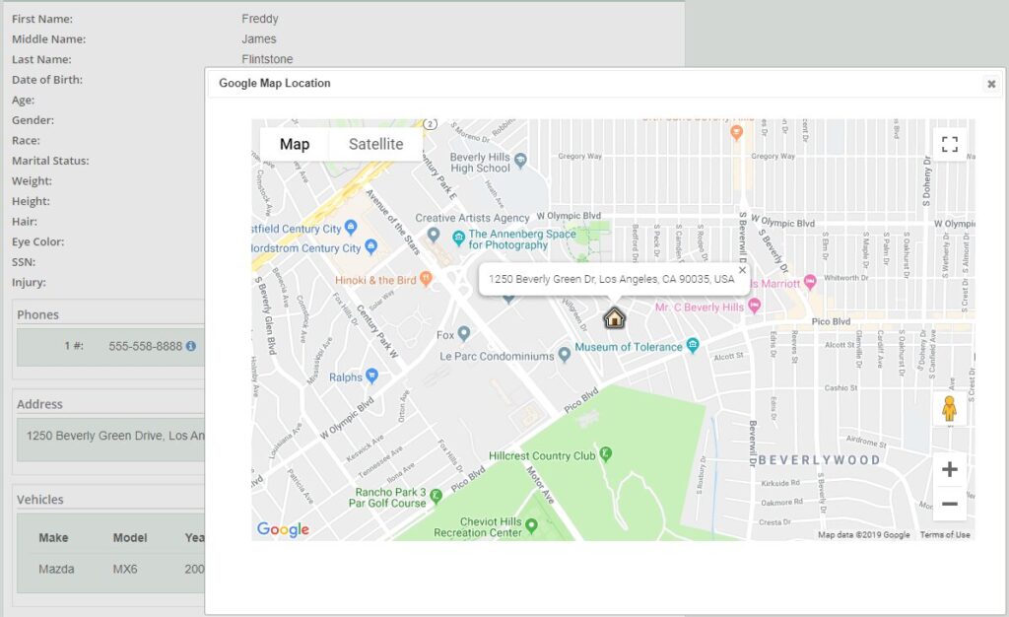Open Street View pegman control

pyautogui.click(x=949, y=409)
